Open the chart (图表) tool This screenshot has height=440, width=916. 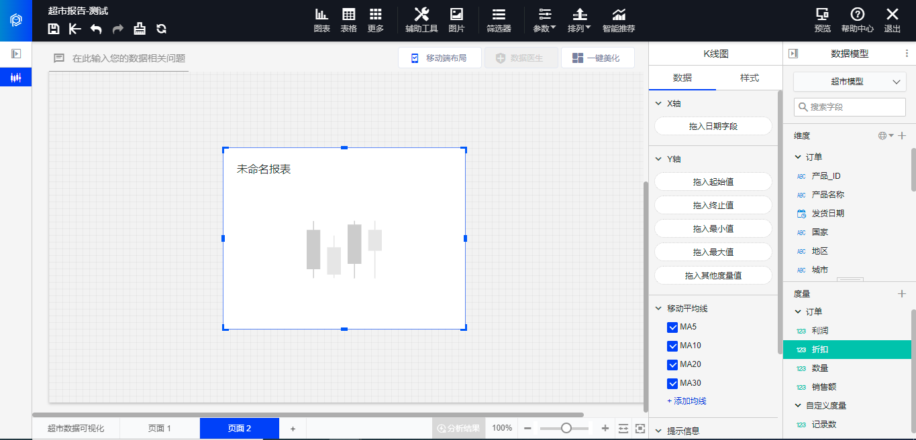click(x=322, y=20)
